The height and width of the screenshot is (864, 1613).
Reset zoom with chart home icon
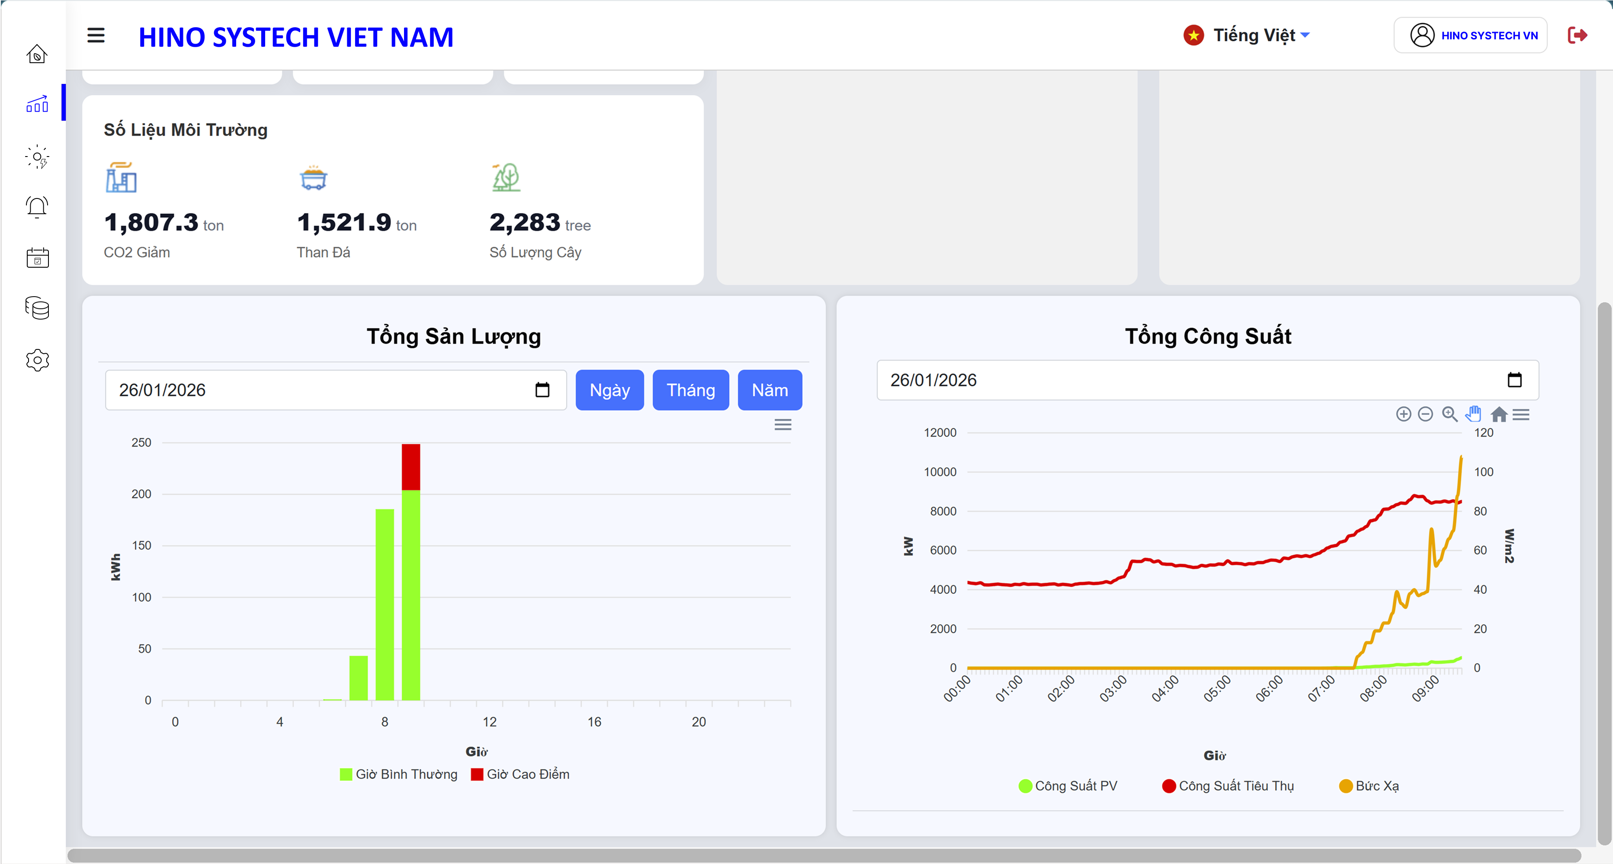(x=1499, y=414)
